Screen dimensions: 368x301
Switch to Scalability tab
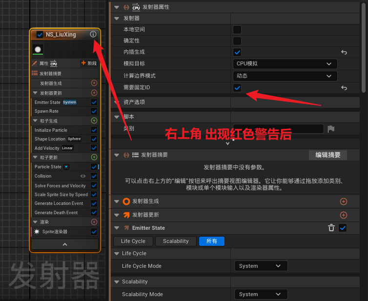[176, 241]
